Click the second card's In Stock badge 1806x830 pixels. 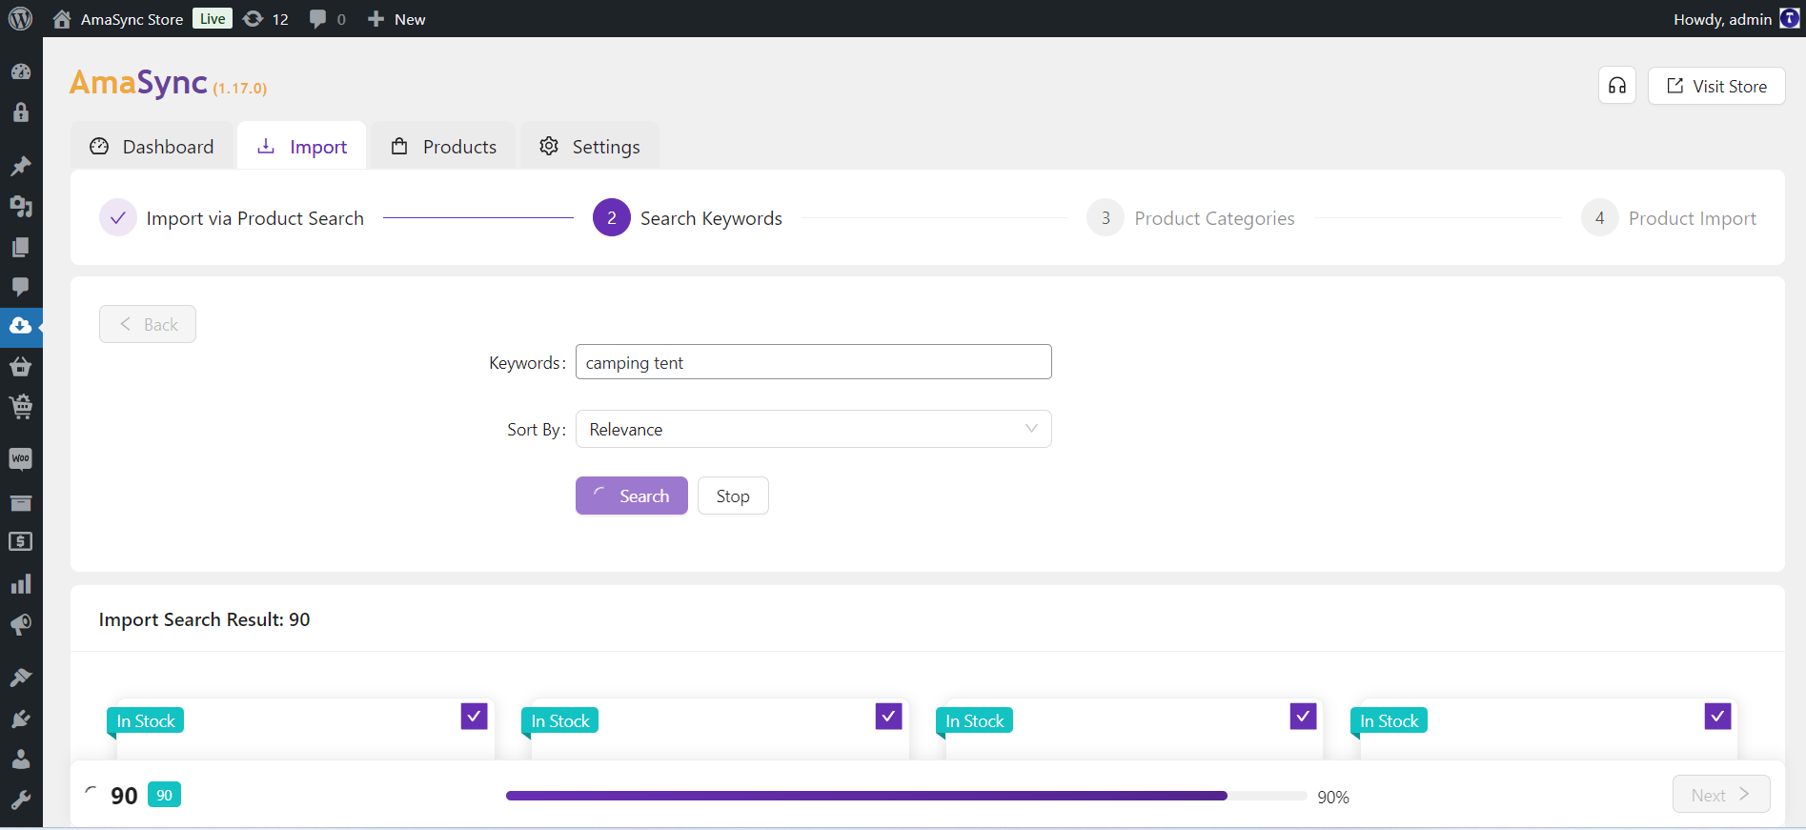pos(560,720)
